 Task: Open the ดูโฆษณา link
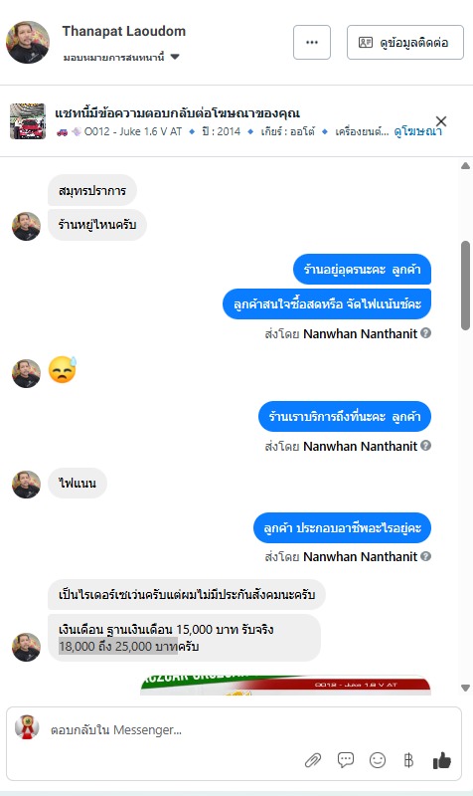(x=417, y=131)
